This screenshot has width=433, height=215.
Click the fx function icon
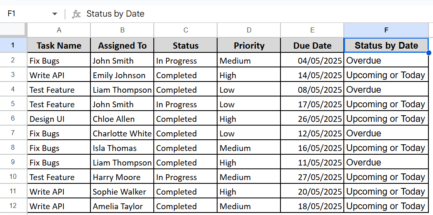(x=76, y=14)
